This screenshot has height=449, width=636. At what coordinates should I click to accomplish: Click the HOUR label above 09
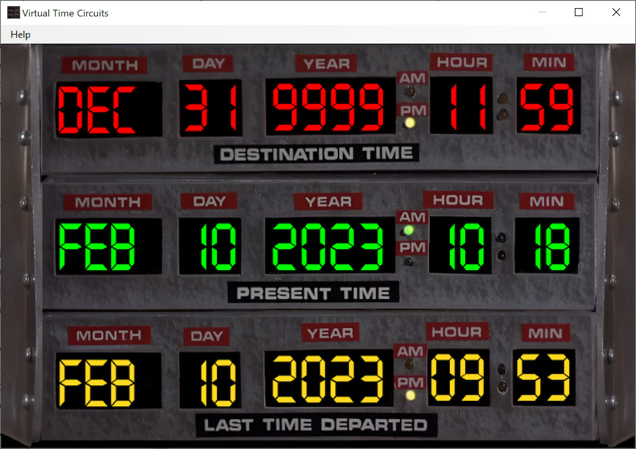pyautogui.click(x=457, y=332)
